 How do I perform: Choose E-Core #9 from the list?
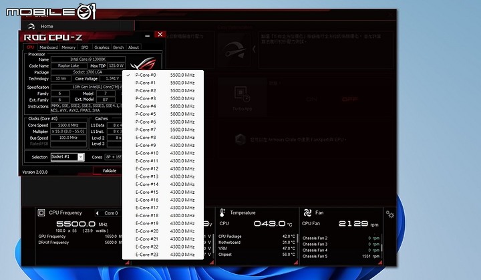pyautogui.click(x=162, y=145)
